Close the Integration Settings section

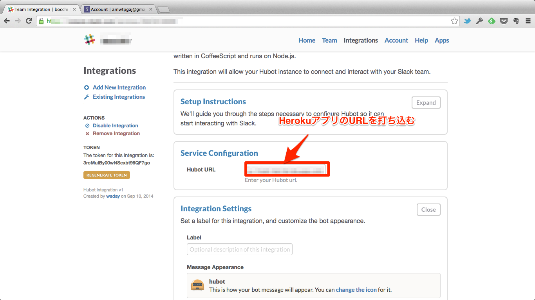click(428, 210)
